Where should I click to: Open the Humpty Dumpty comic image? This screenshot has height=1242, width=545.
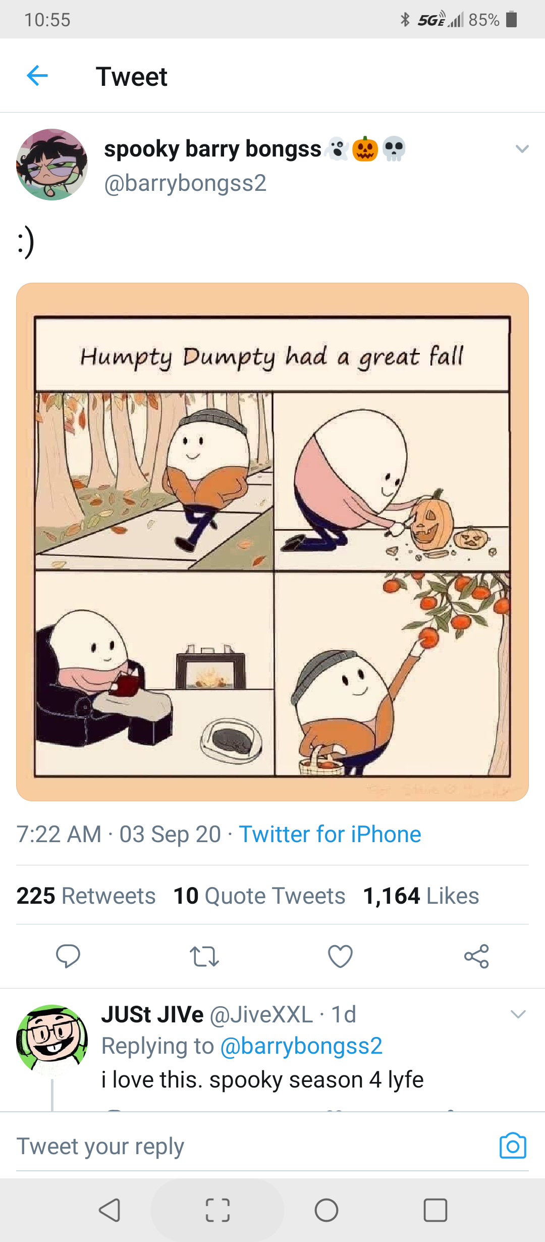pos(272,542)
